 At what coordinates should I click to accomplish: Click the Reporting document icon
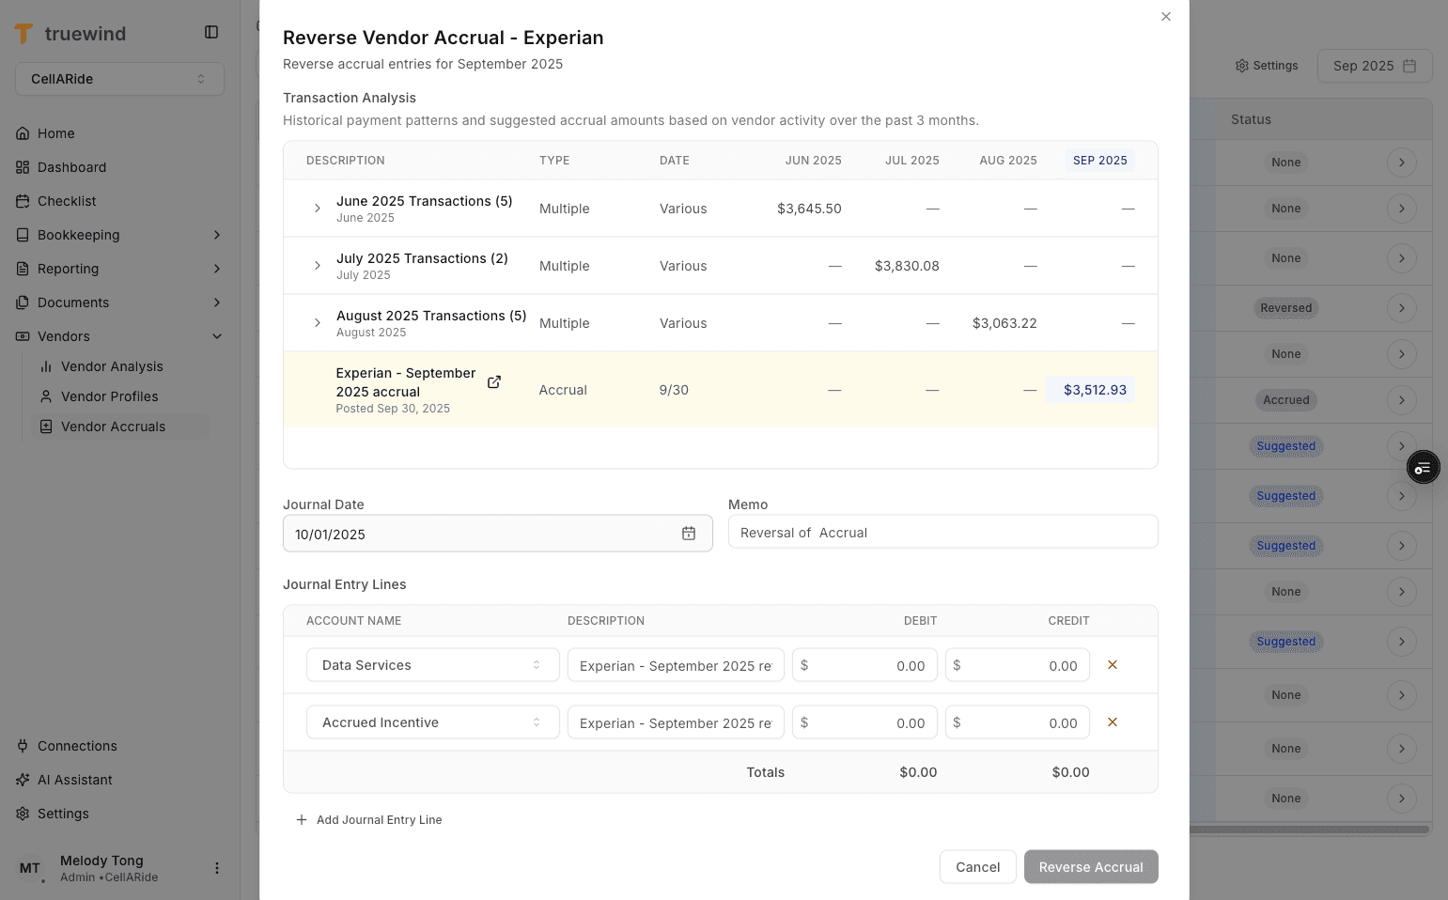23,269
